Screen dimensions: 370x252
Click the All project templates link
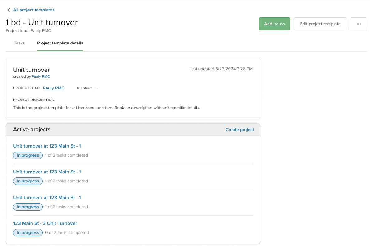34,10
